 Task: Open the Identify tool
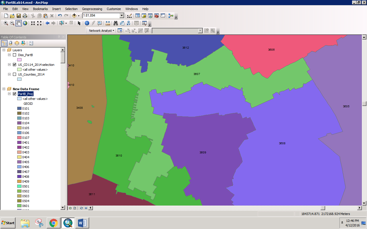pos(87,23)
